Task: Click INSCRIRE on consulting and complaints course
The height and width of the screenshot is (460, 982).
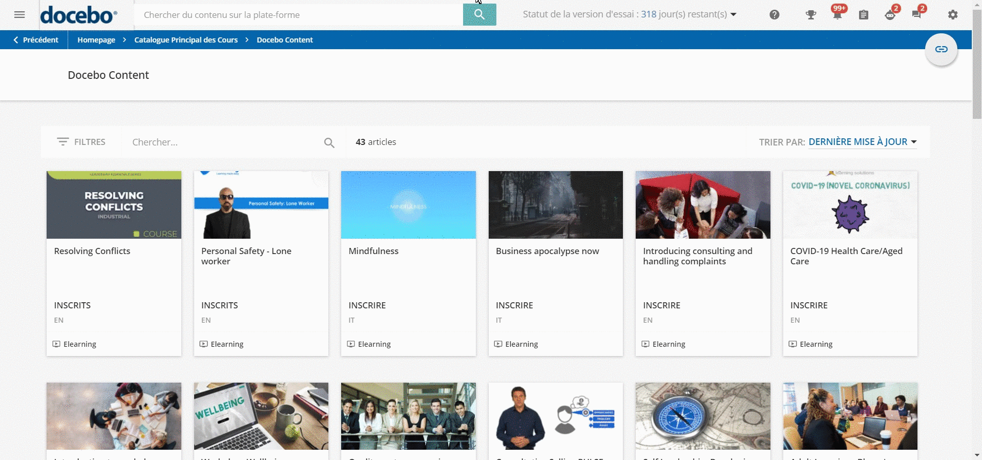Action: pyautogui.click(x=662, y=305)
